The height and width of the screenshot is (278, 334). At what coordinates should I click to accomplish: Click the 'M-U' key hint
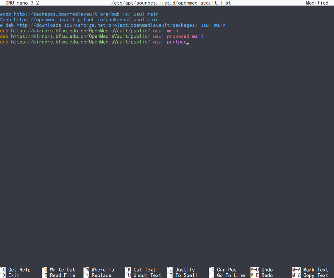click(255, 270)
